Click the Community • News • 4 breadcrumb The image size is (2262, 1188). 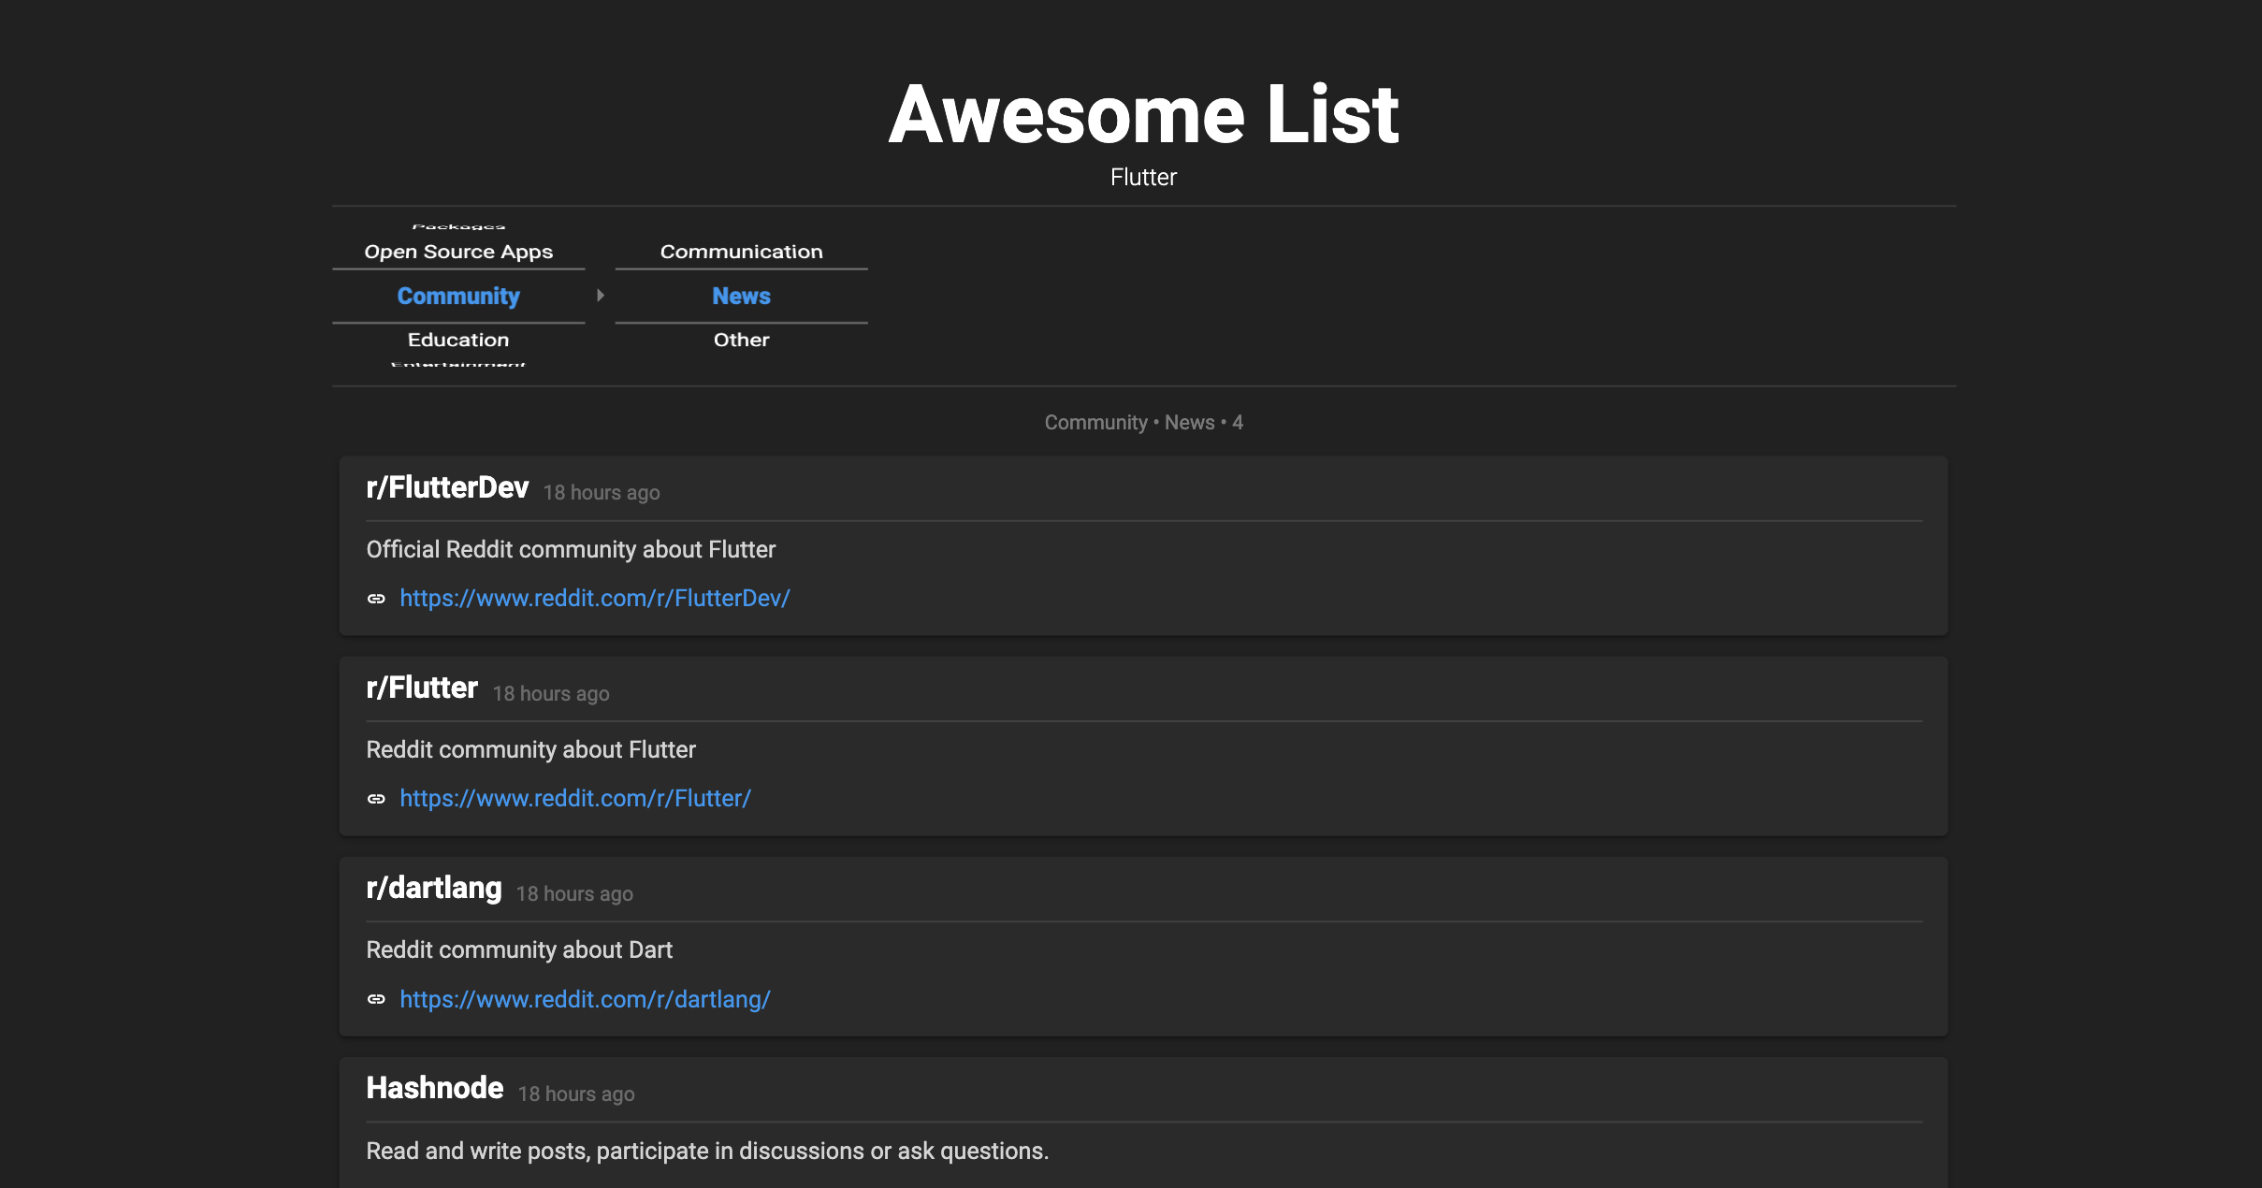coord(1143,423)
